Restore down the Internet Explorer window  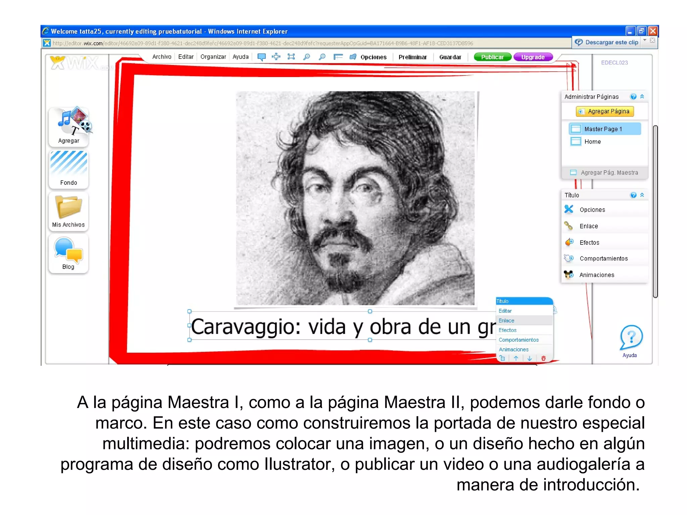642,31
